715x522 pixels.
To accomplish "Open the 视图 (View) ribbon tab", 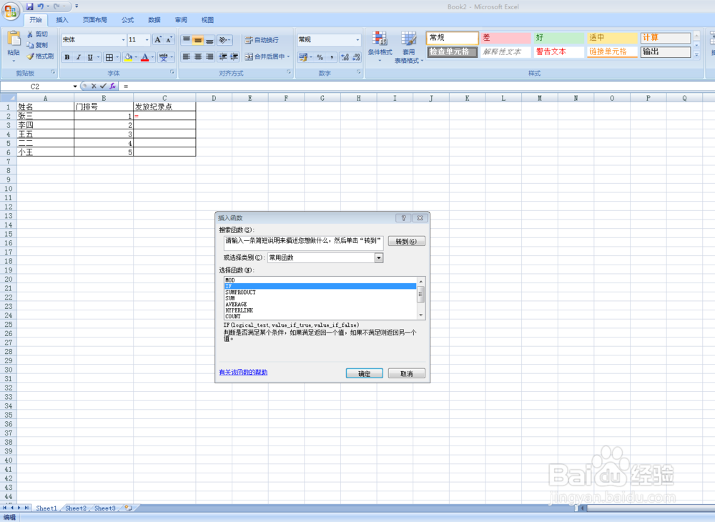I will pos(207,20).
